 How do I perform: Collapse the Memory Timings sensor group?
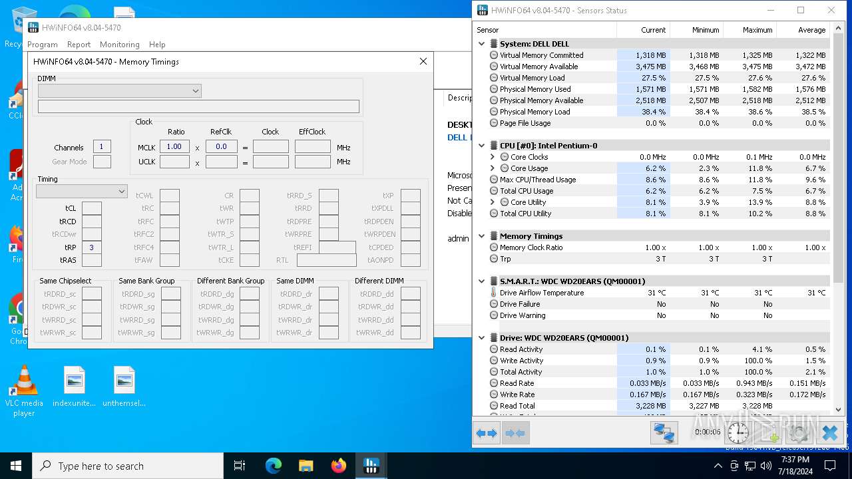coord(482,236)
